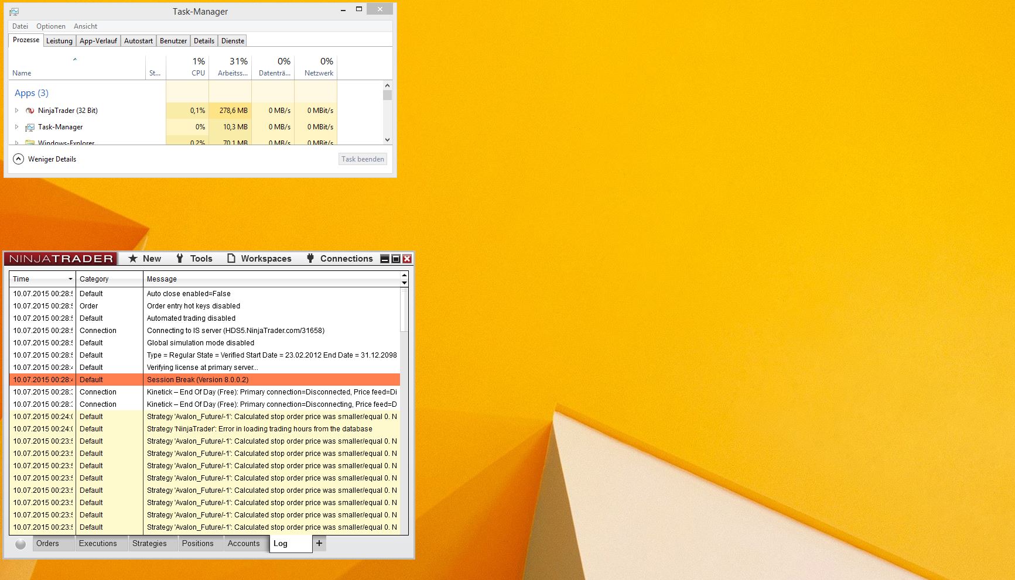Select Kinetick 'Primary connection=Disconnected' log row
The image size is (1015, 580).
[204, 392]
